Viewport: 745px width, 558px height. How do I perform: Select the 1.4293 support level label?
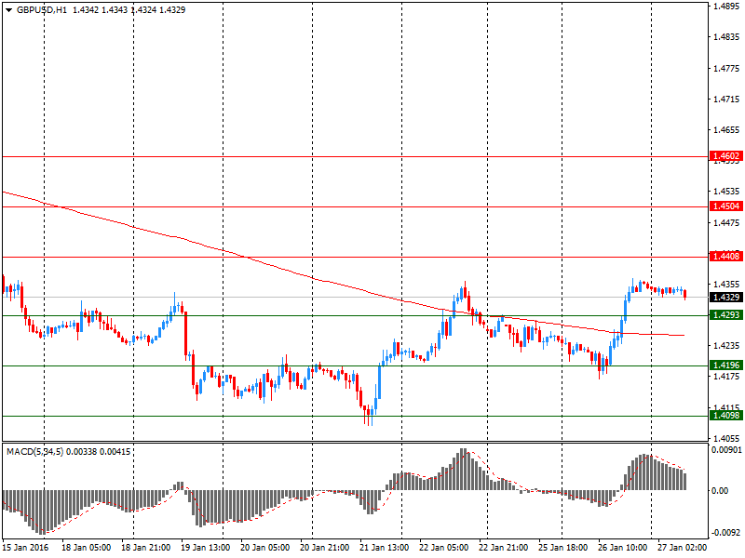tap(726, 315)
